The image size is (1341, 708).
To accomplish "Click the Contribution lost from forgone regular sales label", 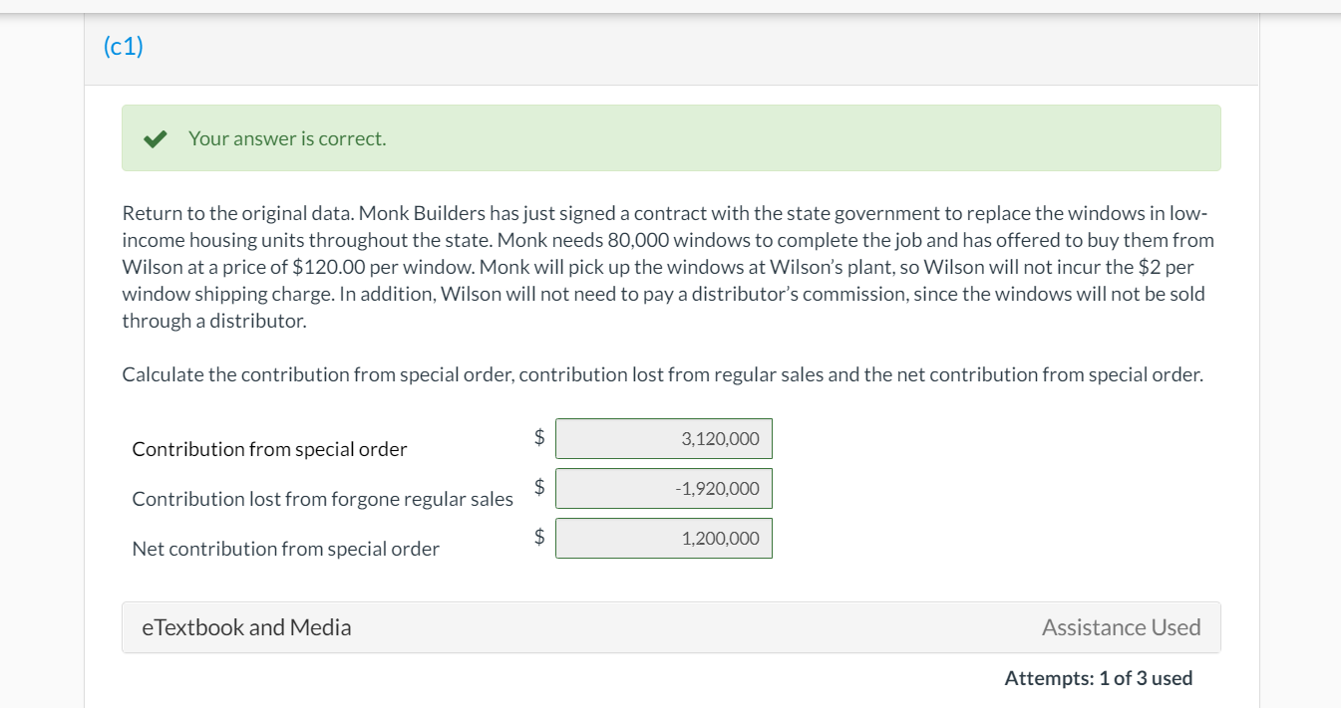I will tap(323, 499).
